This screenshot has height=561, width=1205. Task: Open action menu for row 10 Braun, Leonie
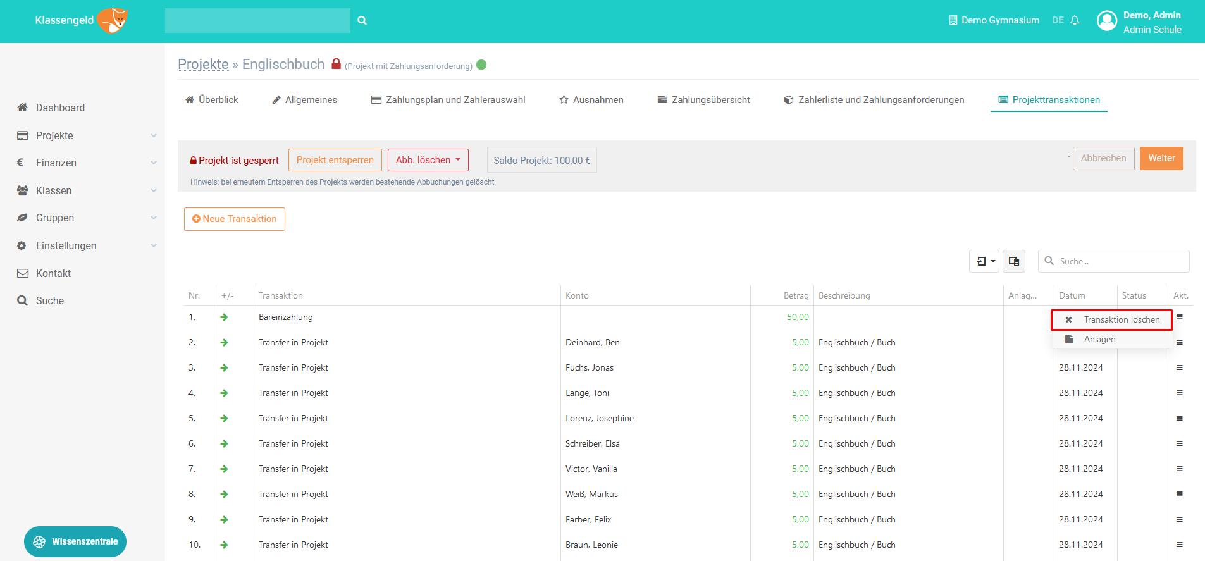[1180, 545]
